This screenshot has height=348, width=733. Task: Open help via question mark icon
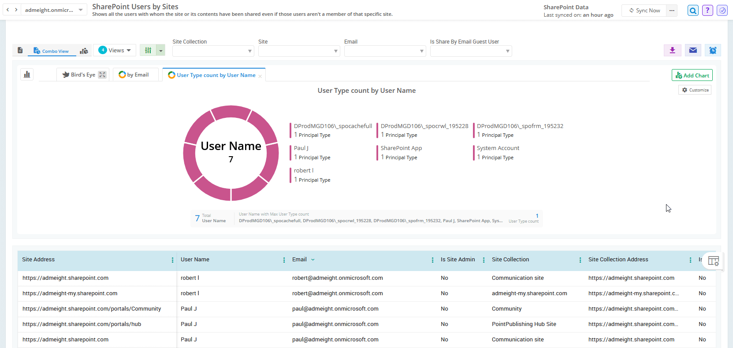pyautogui.click(x=707, y=11)
